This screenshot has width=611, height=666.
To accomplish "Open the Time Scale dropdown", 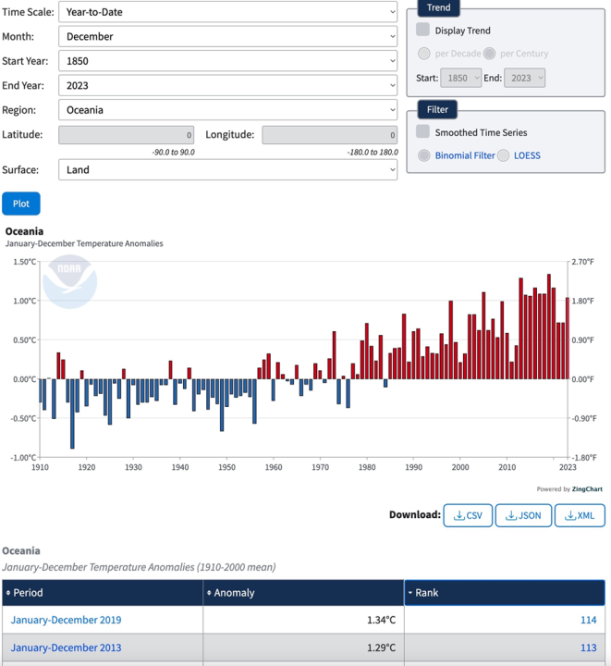I will click(227, 12).
